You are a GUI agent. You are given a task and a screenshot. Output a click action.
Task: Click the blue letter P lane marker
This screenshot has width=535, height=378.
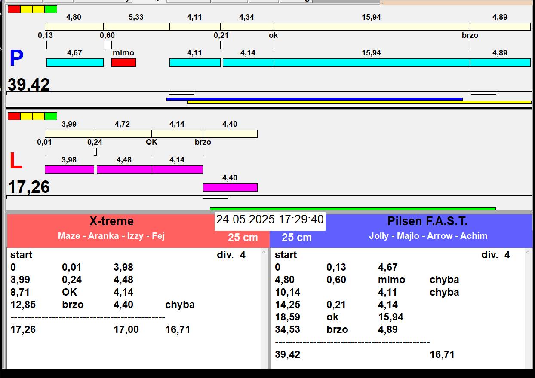point(16,59)
